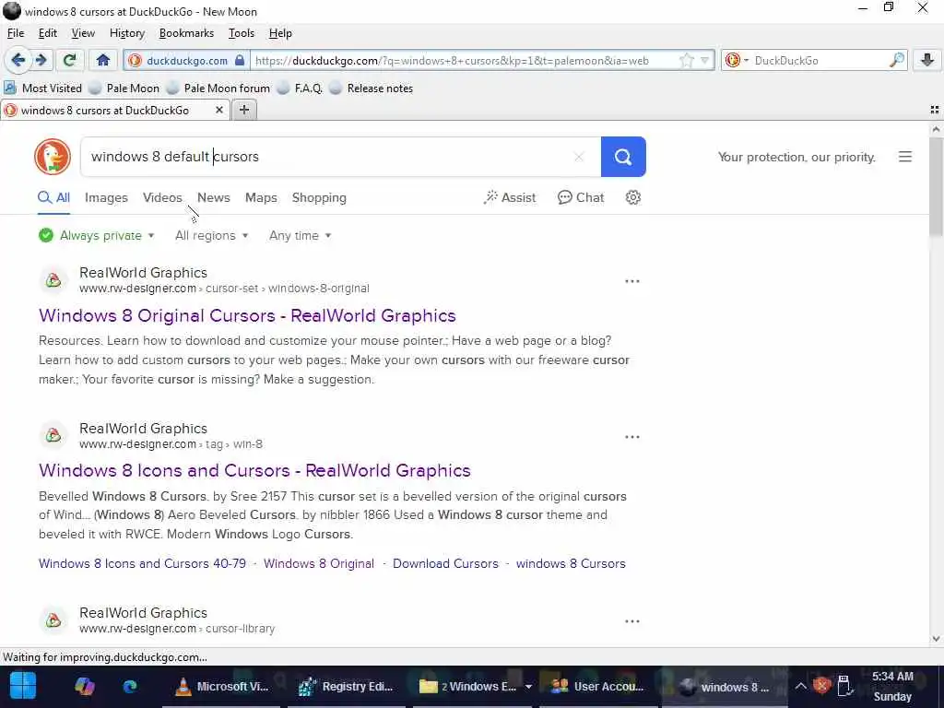This screenshot has width=944, height=708.
Task: Open the Help menu
Action: (x=280, y=33)
